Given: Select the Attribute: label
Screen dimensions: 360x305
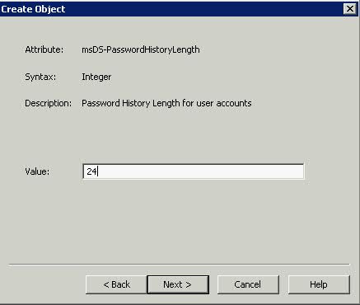Looking at the screenshot, I should click(44, 49).
